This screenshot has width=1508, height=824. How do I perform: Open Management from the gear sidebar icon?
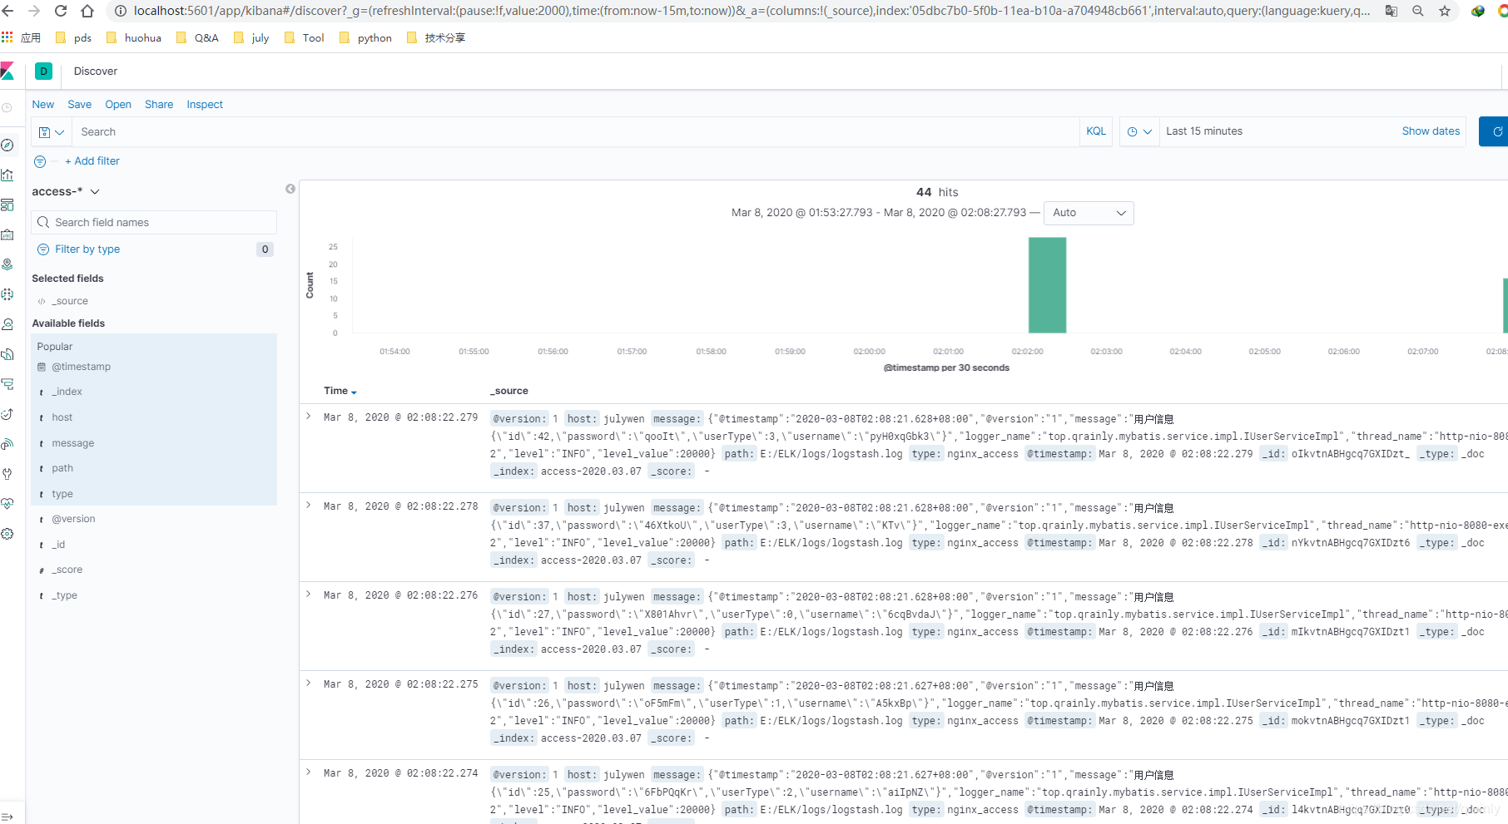[x=7, y=534]
